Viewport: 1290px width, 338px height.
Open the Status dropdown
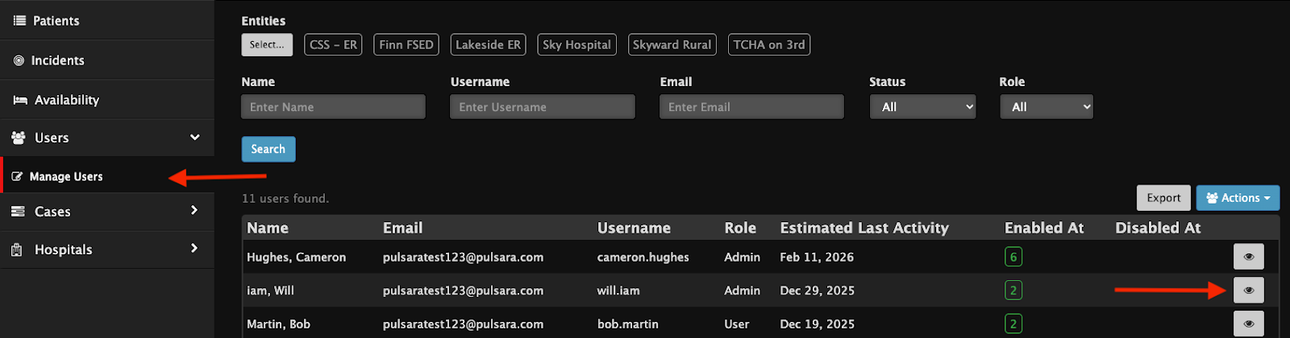[x=922, y=107]
